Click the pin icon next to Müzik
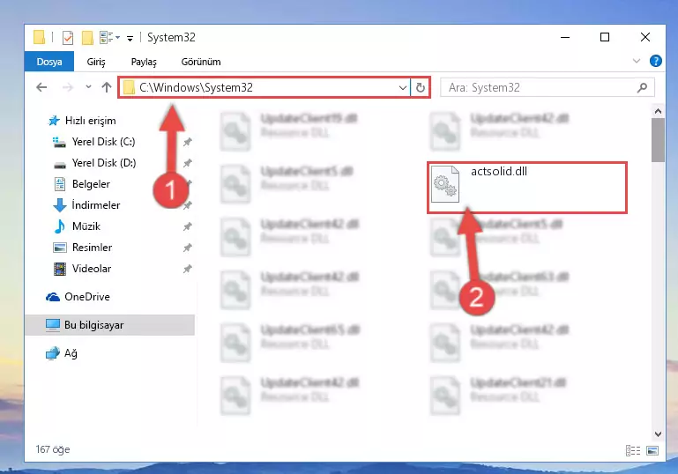 [x=187, y=226]
